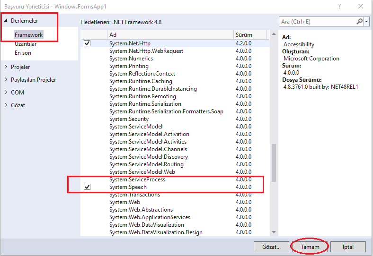Click the scrollbar down arrow
The image size is (373, 256).
coord(274,232)
